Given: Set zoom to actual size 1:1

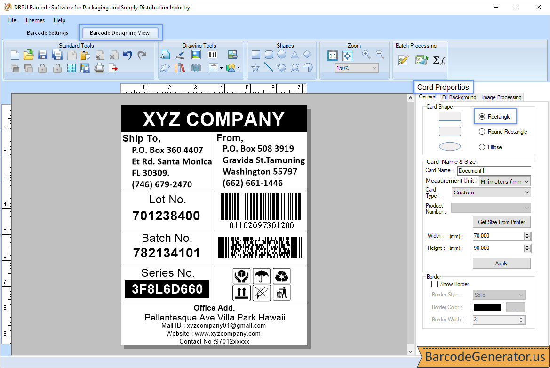Looking at the screenshot, I should click(x=332, y=56).
